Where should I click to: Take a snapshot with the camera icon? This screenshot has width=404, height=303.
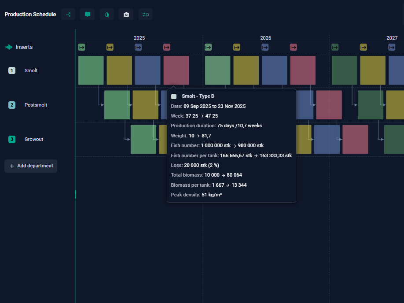tap(126, 15)
